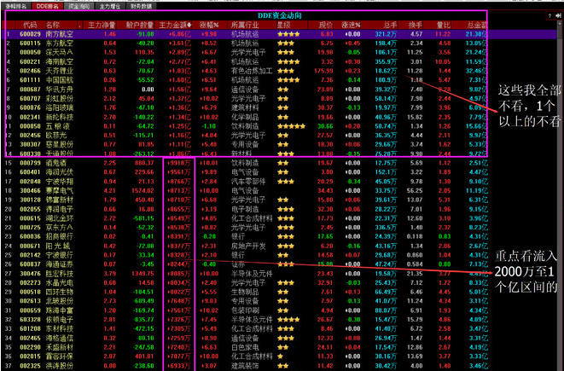Click stock name 彩虹股份
Screen dimensions: 564x371
click(x=60, y=98)
